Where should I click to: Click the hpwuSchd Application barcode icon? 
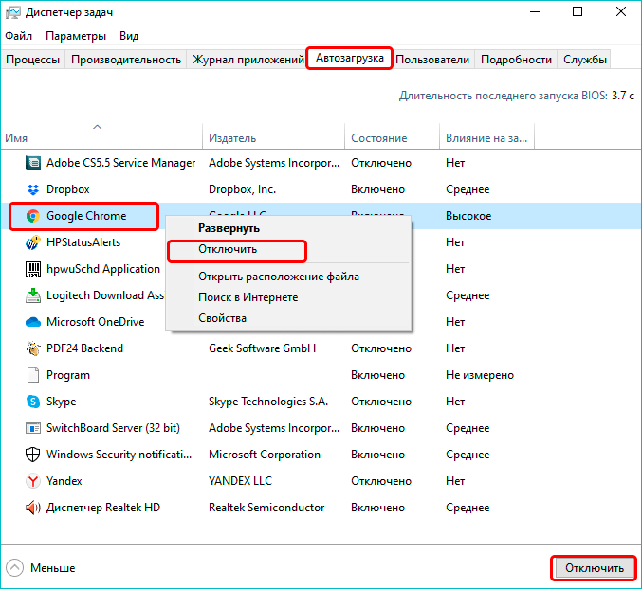pos(33,269)
